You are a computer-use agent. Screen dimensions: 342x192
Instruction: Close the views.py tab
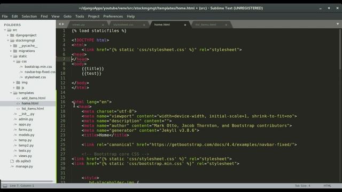(103, 25)
